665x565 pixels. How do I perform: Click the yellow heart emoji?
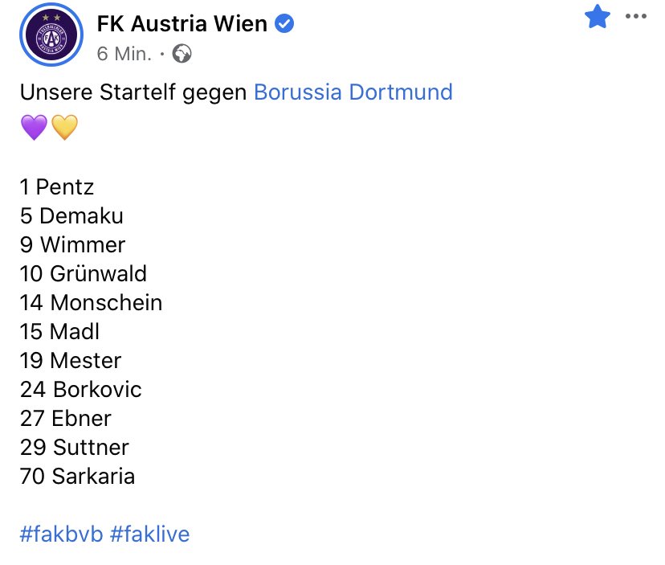(x=64, y=127)
